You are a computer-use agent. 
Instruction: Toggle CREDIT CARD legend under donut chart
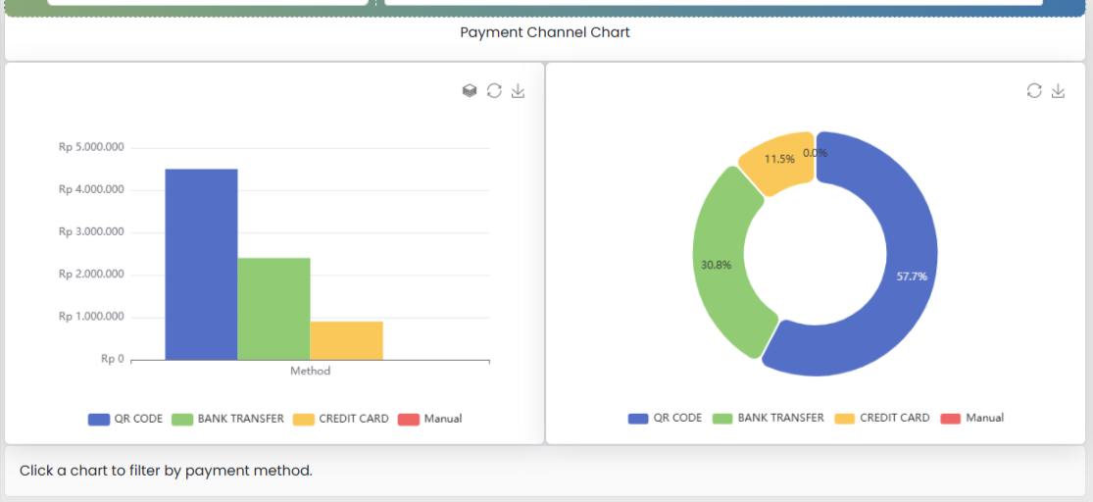click(881, 418)
